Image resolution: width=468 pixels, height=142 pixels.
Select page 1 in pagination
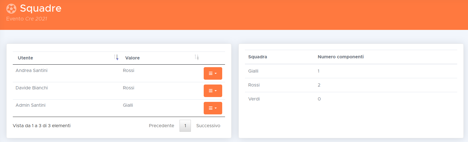(185, 126)
